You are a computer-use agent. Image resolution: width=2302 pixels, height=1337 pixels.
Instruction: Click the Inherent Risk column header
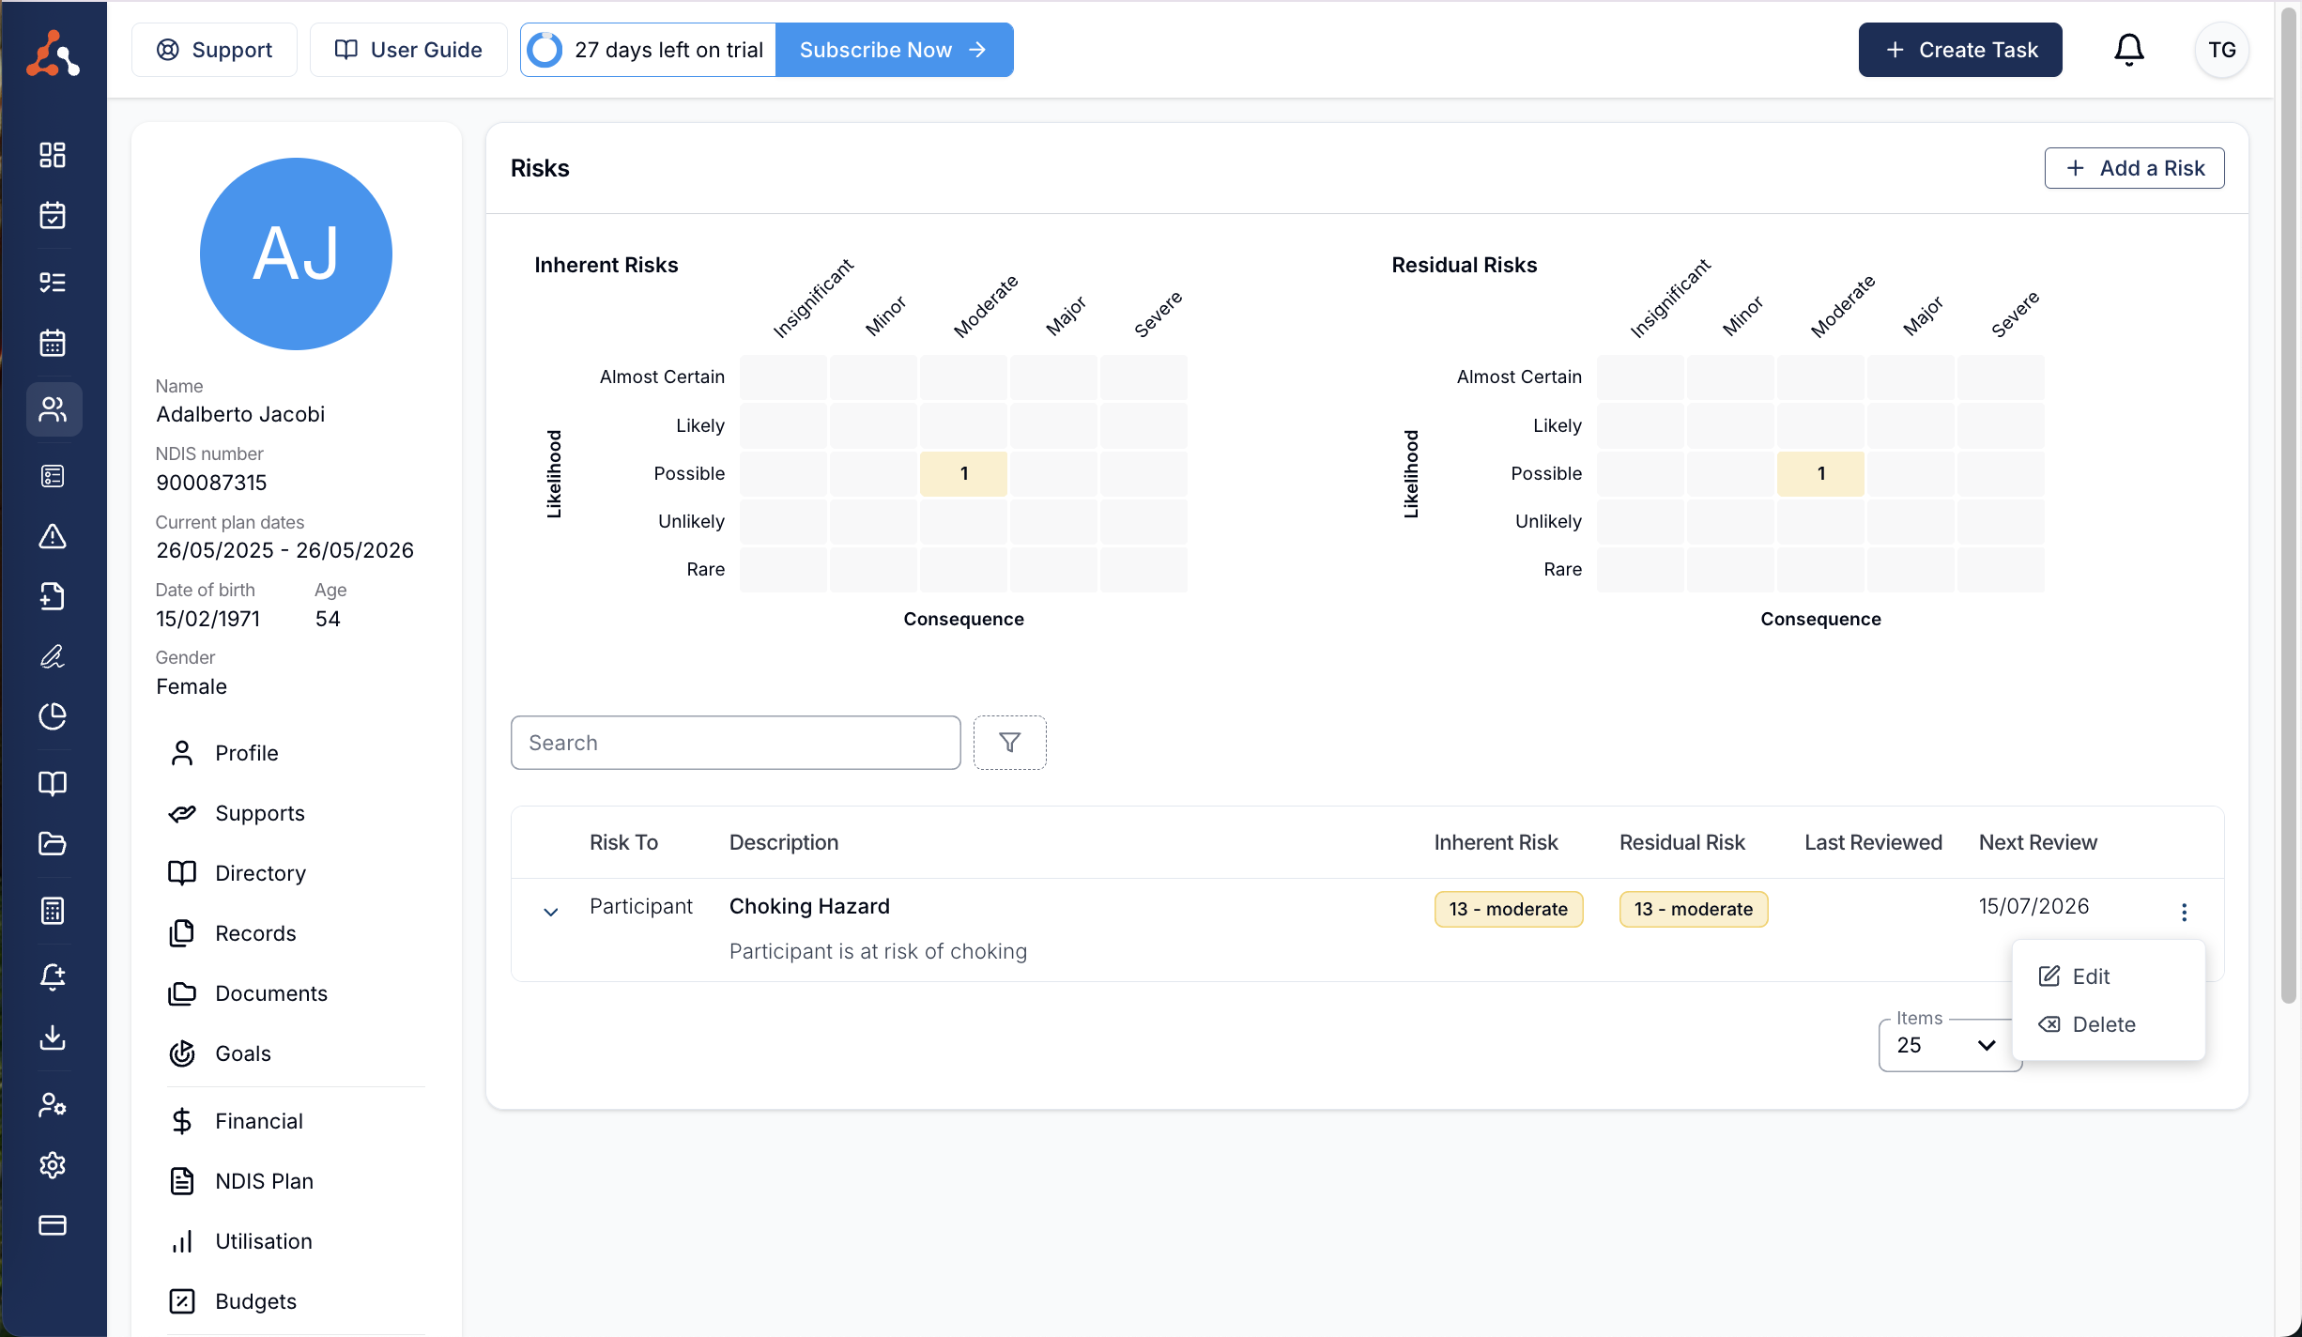[1496, 842]
